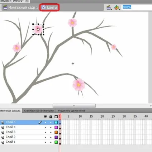This screenshot has height=152, width=152.
Task: Click frame 30 on the timeline ruler
Action: (124, 117)
